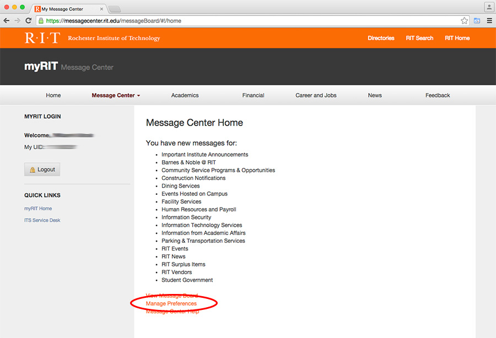Click the QUICK LINKS sidebar heading
The width and height of the screenshot is (496, 338).
click(42, 195)
